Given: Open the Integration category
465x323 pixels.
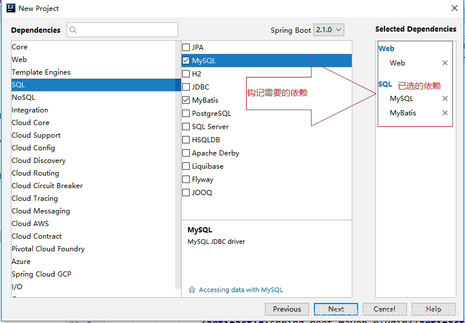Looking at the screenshot, I should pos(93,110).
